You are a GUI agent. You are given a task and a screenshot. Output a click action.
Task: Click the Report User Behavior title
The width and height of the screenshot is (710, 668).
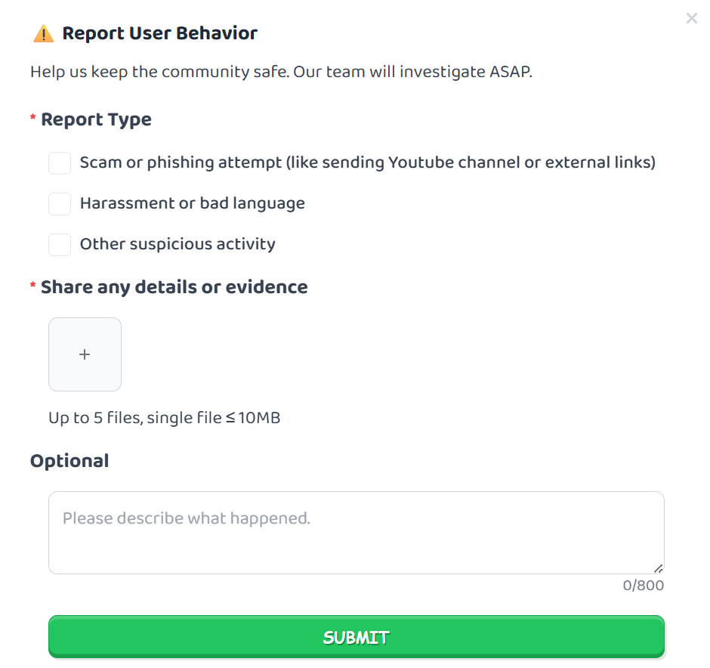(160, 33)
